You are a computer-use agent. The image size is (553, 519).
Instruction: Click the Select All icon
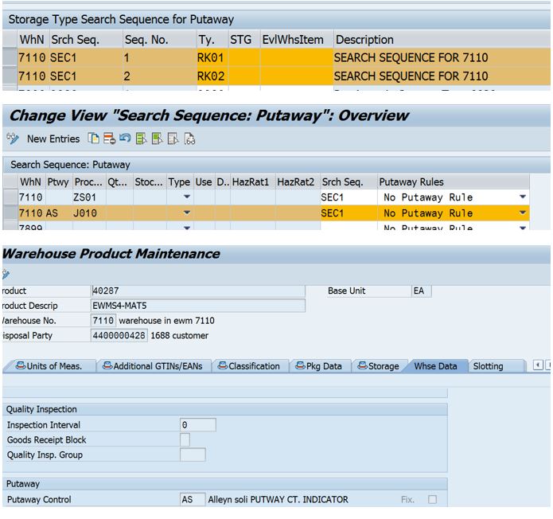tap(141, 139)
